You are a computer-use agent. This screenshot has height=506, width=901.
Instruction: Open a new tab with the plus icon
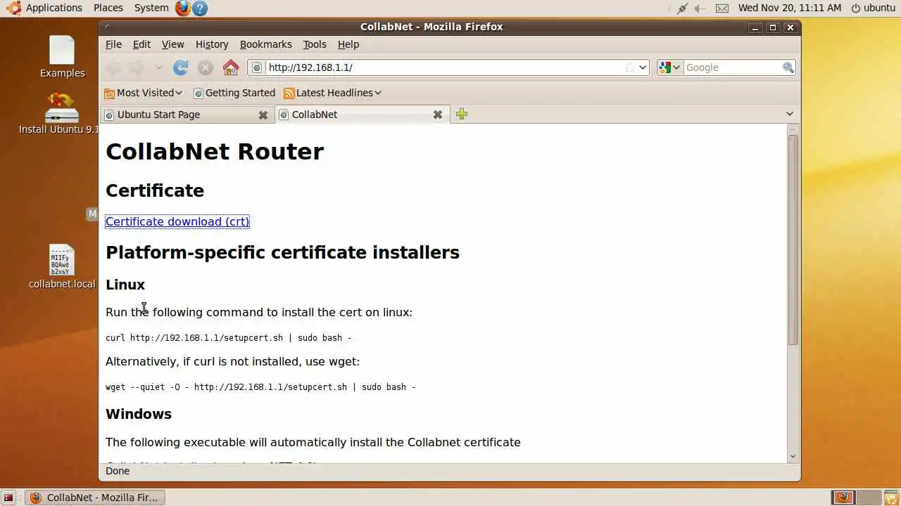[462, 114]
